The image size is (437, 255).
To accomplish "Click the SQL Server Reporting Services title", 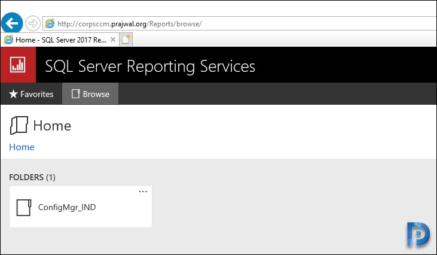I will pos(150,66).
